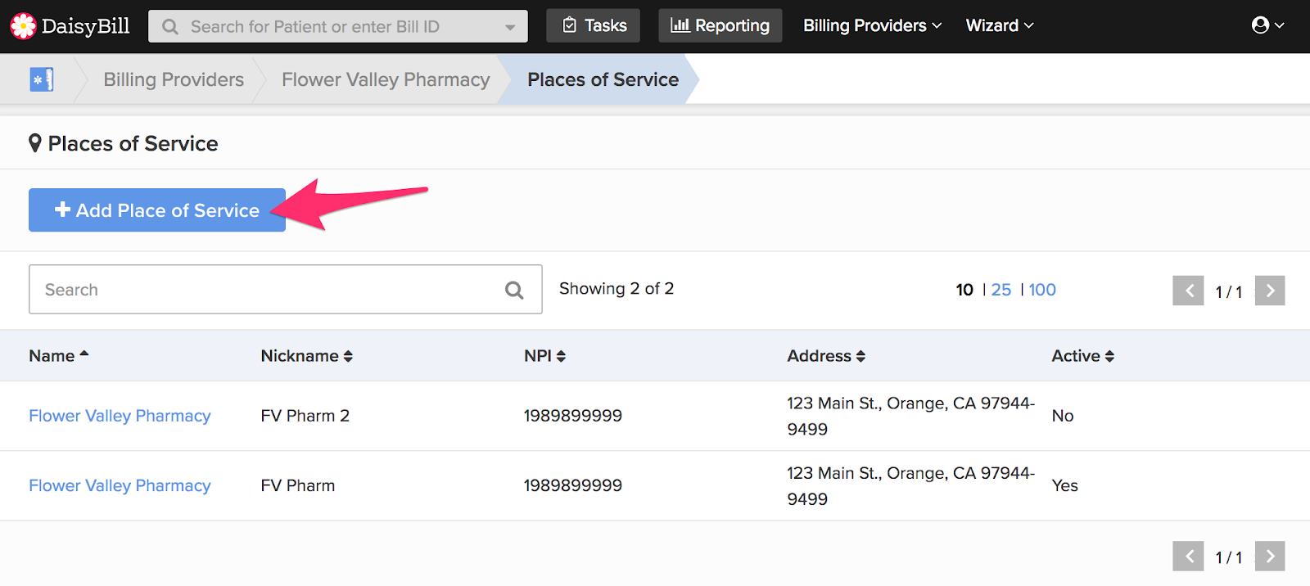Click the 'No' active status cell
The image size is (1310, 586).
click(x=1063, y=416)
